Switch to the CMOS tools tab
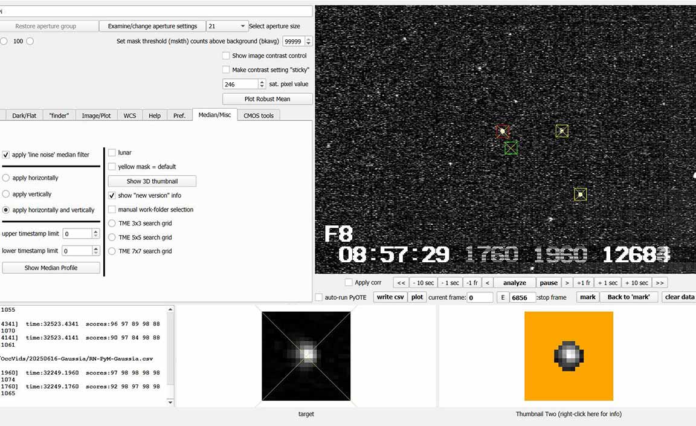This screenshot has width=696, height=426. point(259,115)
